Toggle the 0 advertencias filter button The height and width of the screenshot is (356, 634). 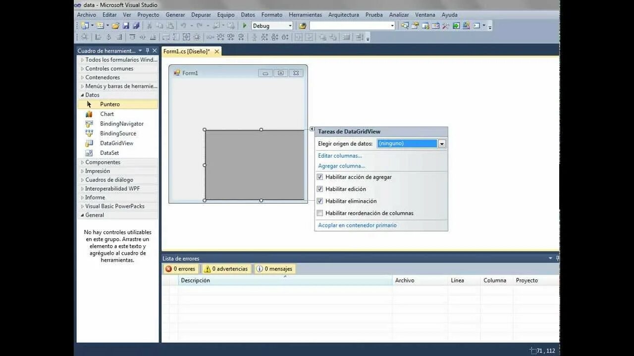(226, 269)
